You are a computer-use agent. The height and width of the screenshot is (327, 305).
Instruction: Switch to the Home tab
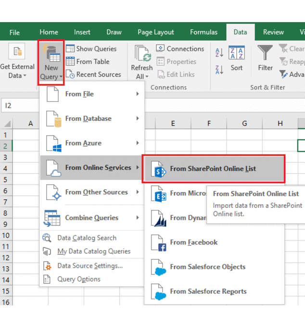click(49, 32)
